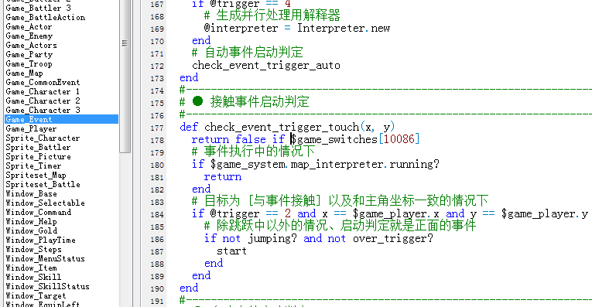Click $game_player.y at end of line 184
The image size is (592, 307).
pos(545,214)
